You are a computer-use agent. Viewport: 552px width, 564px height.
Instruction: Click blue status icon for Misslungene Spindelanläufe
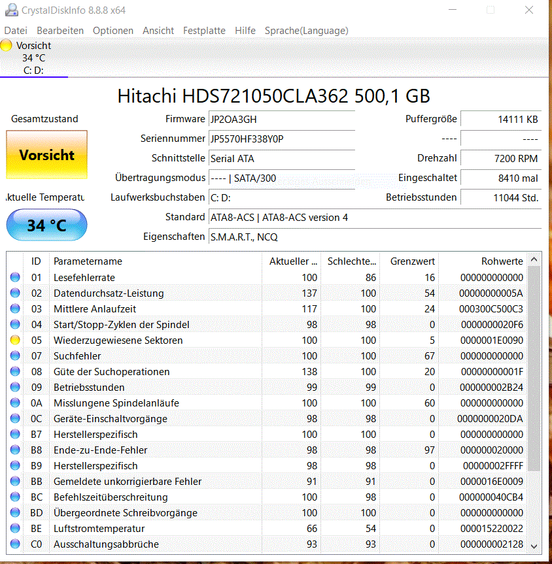(15, 403)
